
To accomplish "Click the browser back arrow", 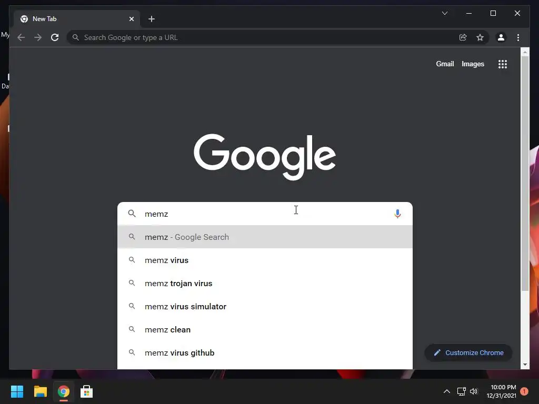I will [21, 37].
